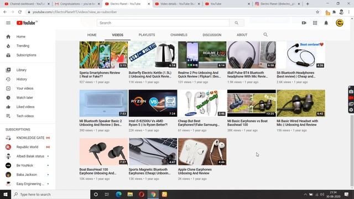Play the Mi Bluetooth Speaker Basic 2 thumbnail
The image size is (354, 199).
point(103,103)
